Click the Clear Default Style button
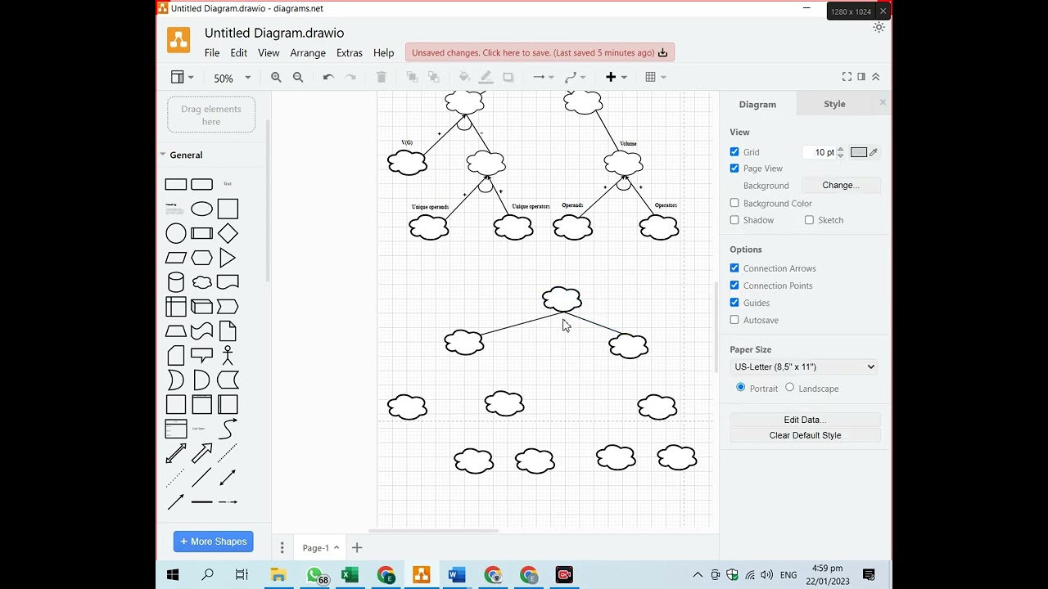The image size is (1048, 589). (805, 435)
